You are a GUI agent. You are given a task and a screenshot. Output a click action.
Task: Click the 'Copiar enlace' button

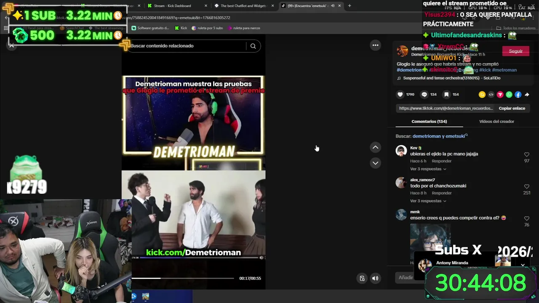pos(512,108)
